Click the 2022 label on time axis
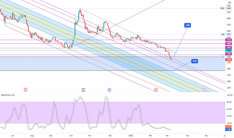This screenshot has height=138, width=234. point(131,135)
